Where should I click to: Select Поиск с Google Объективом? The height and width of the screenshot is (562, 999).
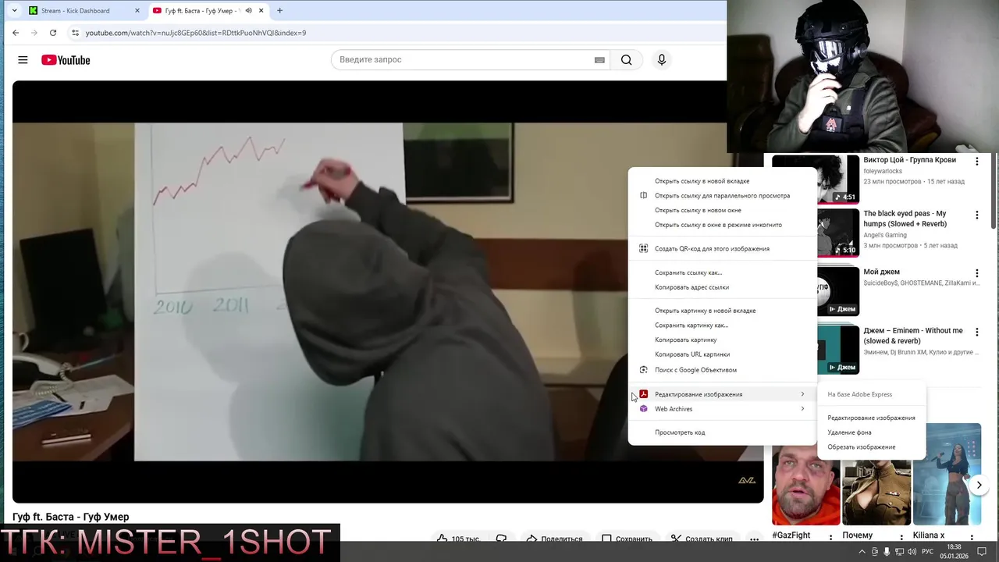[695, 370]
